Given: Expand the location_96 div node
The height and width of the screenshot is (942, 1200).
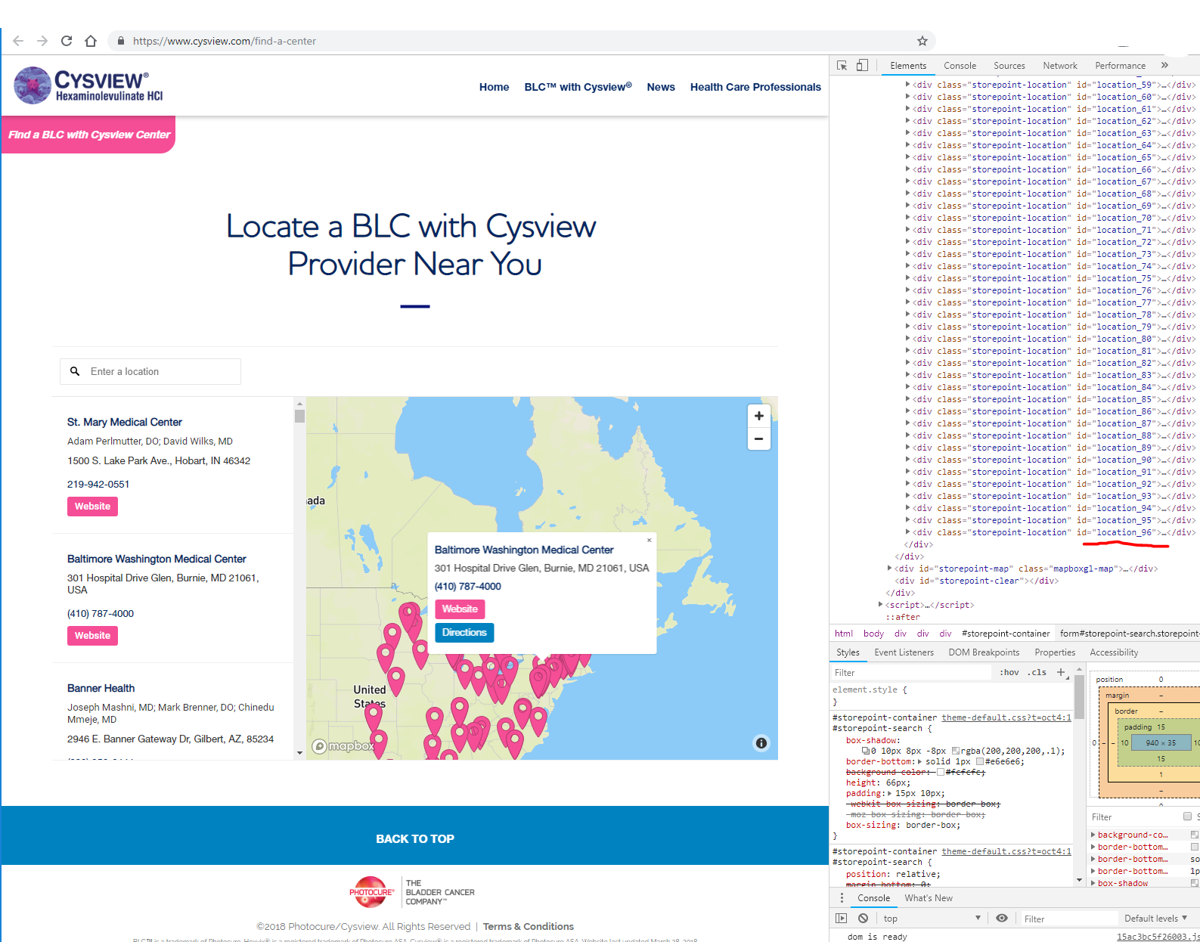Looking at the screenshot, I should click(907, 532).
